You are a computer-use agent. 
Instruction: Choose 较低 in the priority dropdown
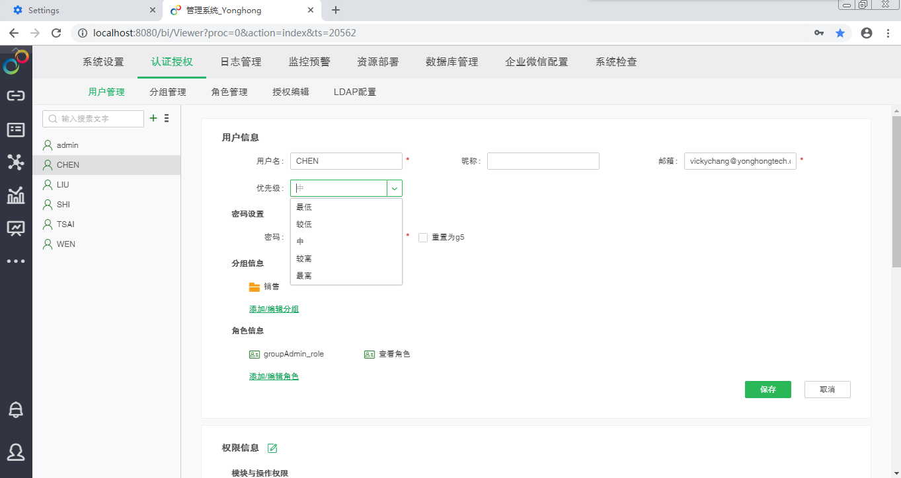(304, 224)
